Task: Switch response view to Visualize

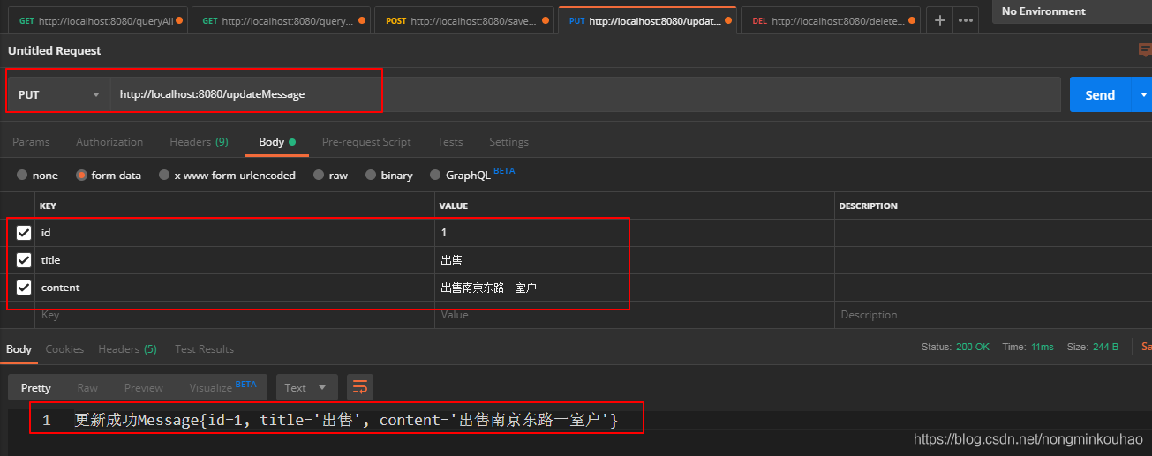Action: [222, 386]
